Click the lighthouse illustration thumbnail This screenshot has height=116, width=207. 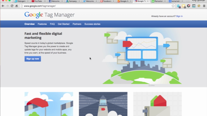[x=103, y=104]
